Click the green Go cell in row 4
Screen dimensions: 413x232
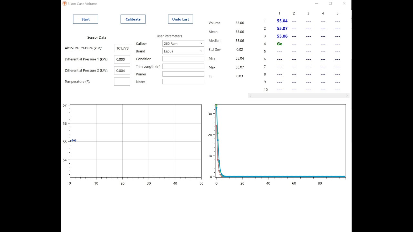(x=279, y=44)
